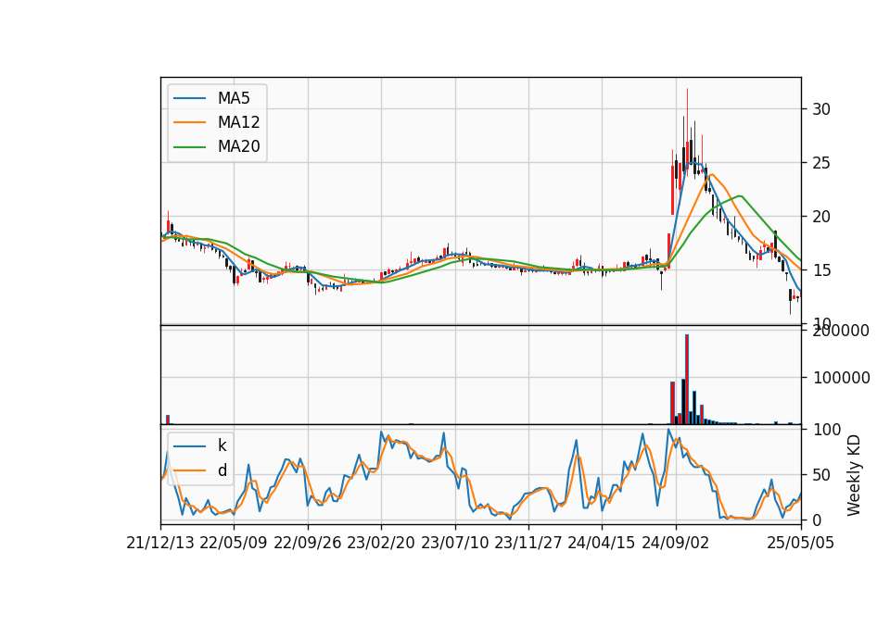Click the 24/04/15 date axis label

(x=602, y=544)
